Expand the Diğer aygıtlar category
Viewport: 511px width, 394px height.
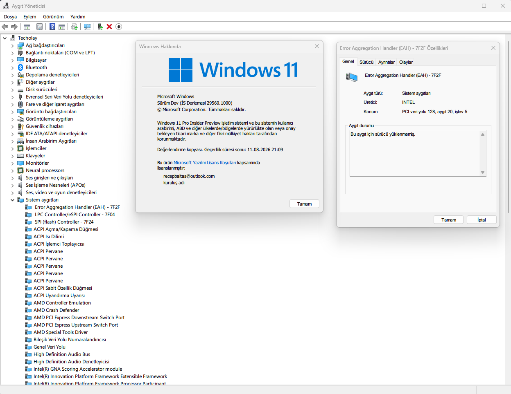pos(12,82)
